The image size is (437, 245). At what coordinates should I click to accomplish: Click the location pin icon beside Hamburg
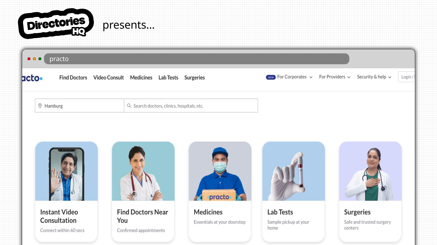[40, 106]
